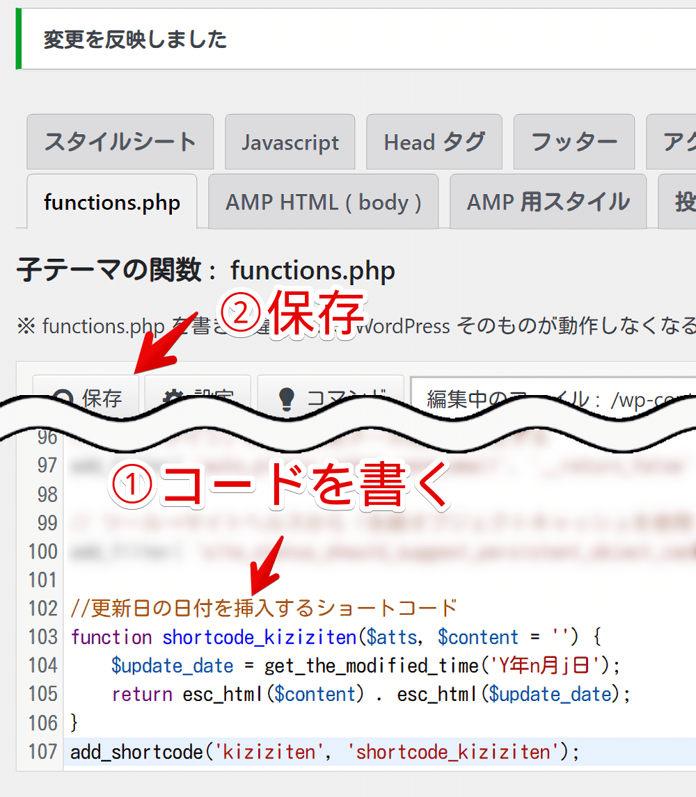The width and height of the screenshot is (696, 797).
Task: Click the $update_date variable on line 104
Action: tap(173, 666)
